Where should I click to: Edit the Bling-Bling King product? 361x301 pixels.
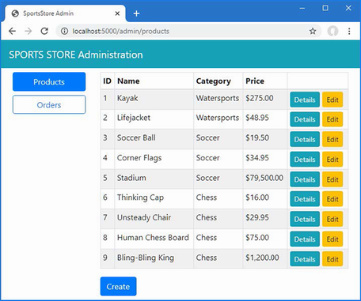(332, 259)
